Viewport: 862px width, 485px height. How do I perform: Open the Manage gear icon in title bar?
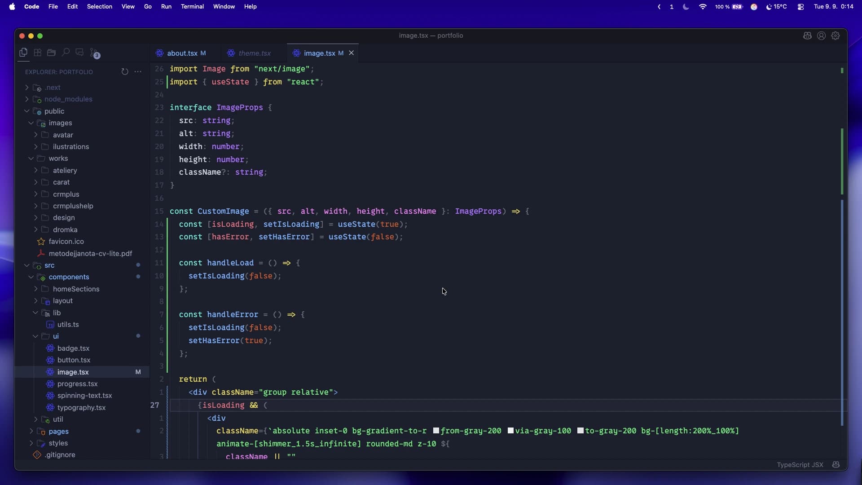click(x=835, y=36)
